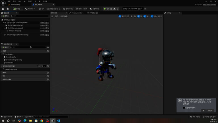Viewport: 218px width, 123px height.
Task: Toggle rotation snapping in the viewport
Action: point(145,16)
